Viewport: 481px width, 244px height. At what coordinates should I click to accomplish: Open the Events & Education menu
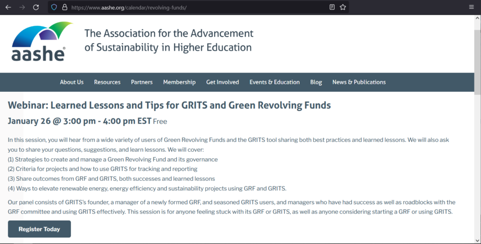274,82
